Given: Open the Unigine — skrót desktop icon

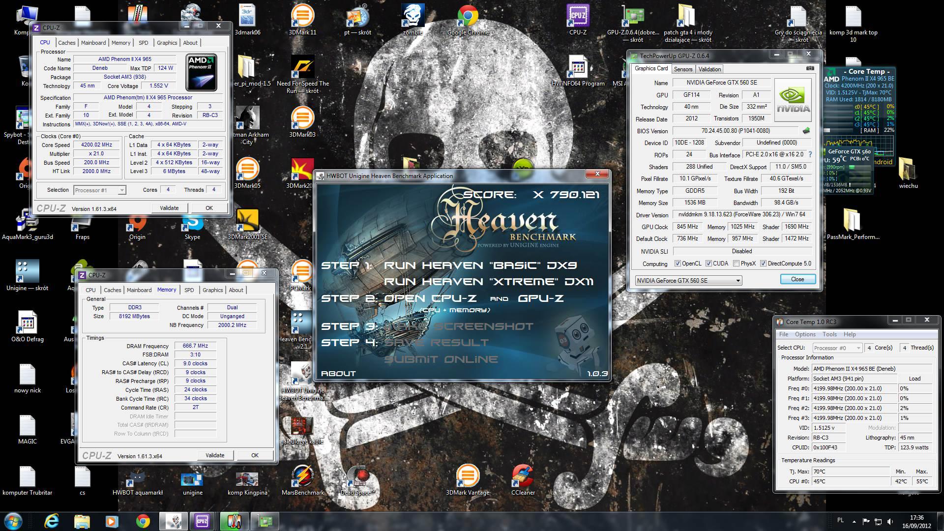Looking at the screenshot, I should click(x=27, y=275).
